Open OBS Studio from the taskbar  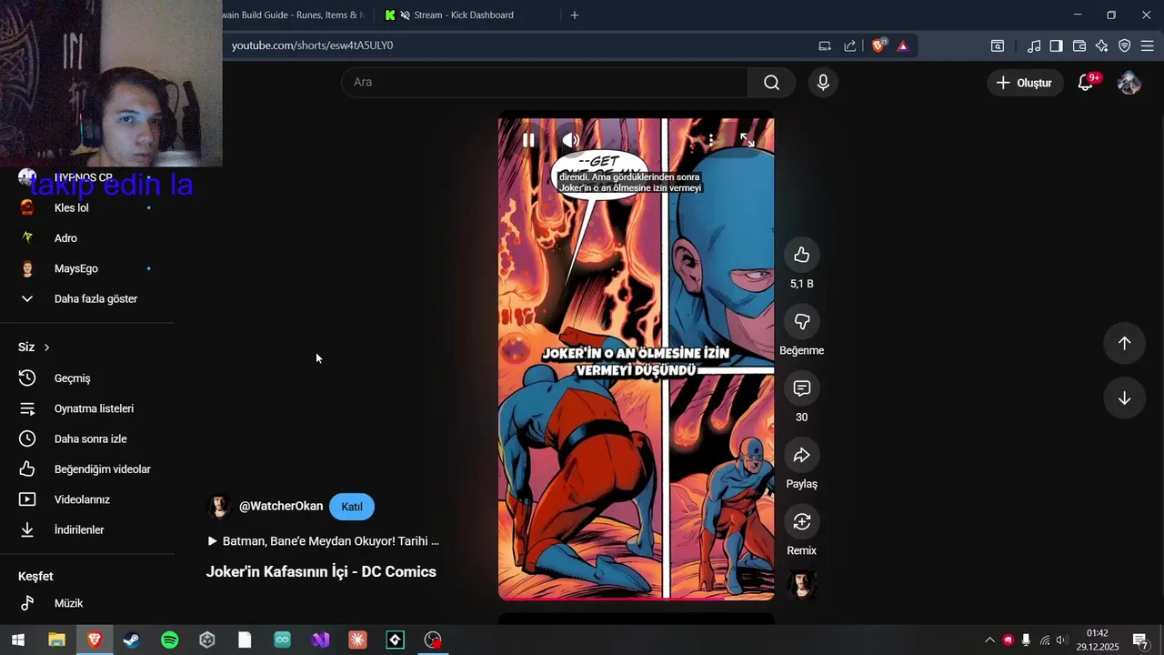[433, 640]
